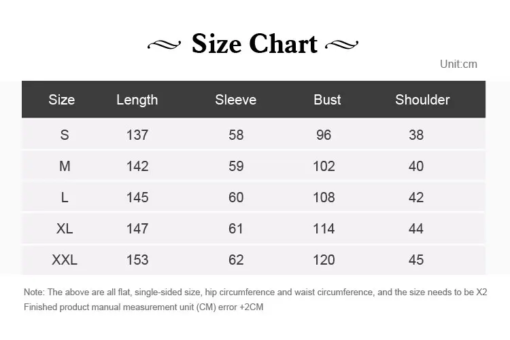Viewport: 510px width, 340px height.
Task: Click the right decorative swirl beside the title
Action: (x=342, y=45)
